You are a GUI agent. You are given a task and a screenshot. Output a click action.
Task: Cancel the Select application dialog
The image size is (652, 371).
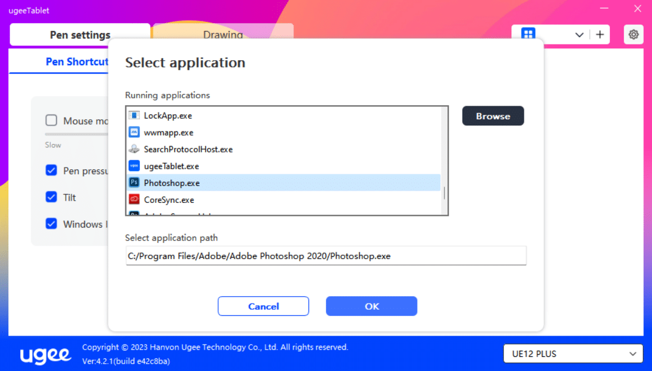(x=263, y=306)
